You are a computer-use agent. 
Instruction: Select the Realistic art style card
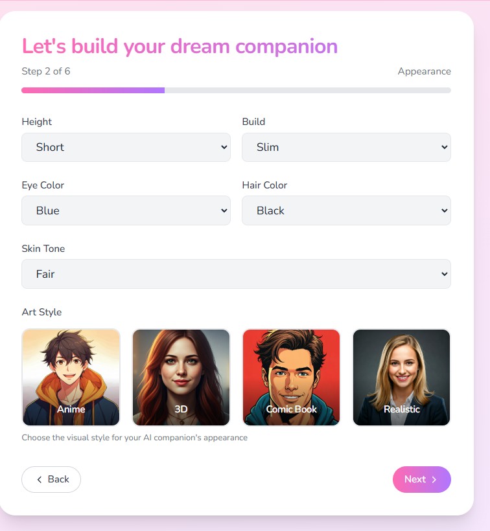[402, 378]
